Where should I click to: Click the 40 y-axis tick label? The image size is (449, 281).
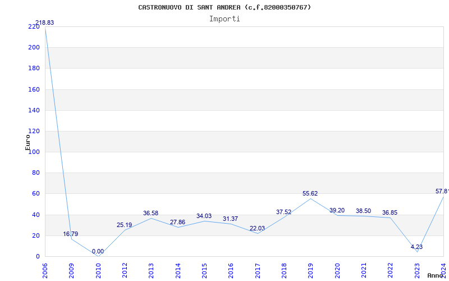coord(35,215)
